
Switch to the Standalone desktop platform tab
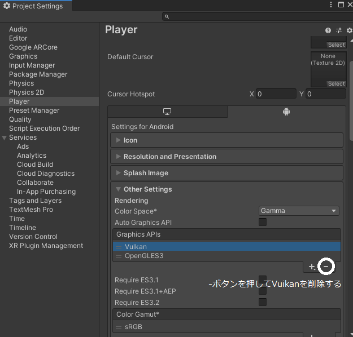tap(167, 112)
